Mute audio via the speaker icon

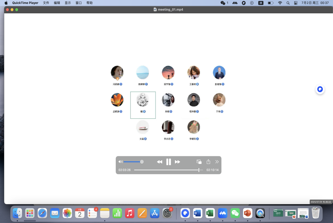pyautogui.click(x=120, y=162)
